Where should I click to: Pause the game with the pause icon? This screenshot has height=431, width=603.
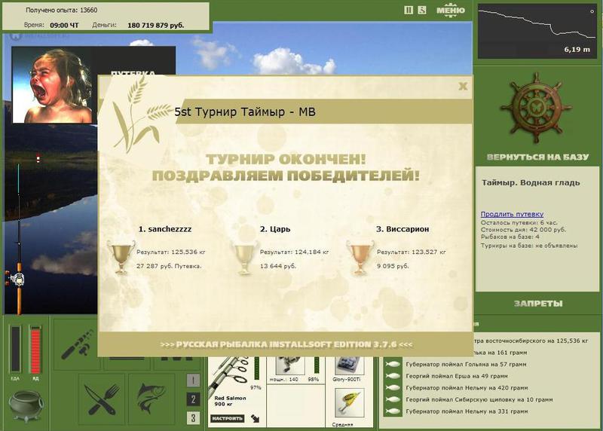click(x=409, y=10)
